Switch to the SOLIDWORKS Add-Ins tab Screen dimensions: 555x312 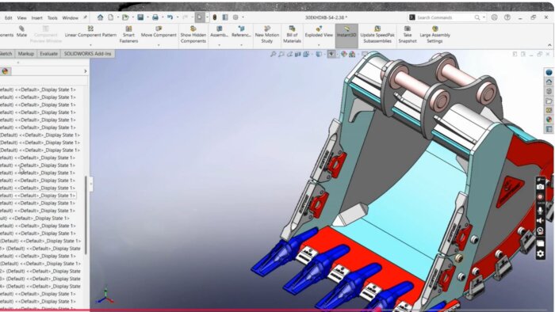coord(87,54)
